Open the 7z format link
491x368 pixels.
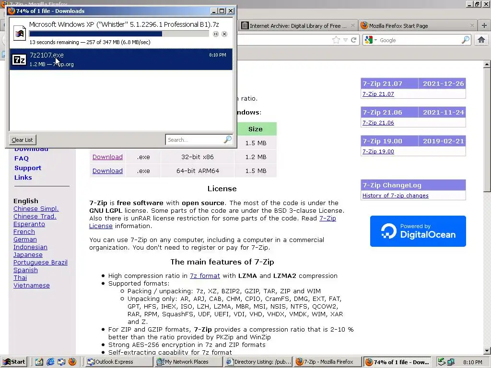pyautogui.click(x=205, y=276)
